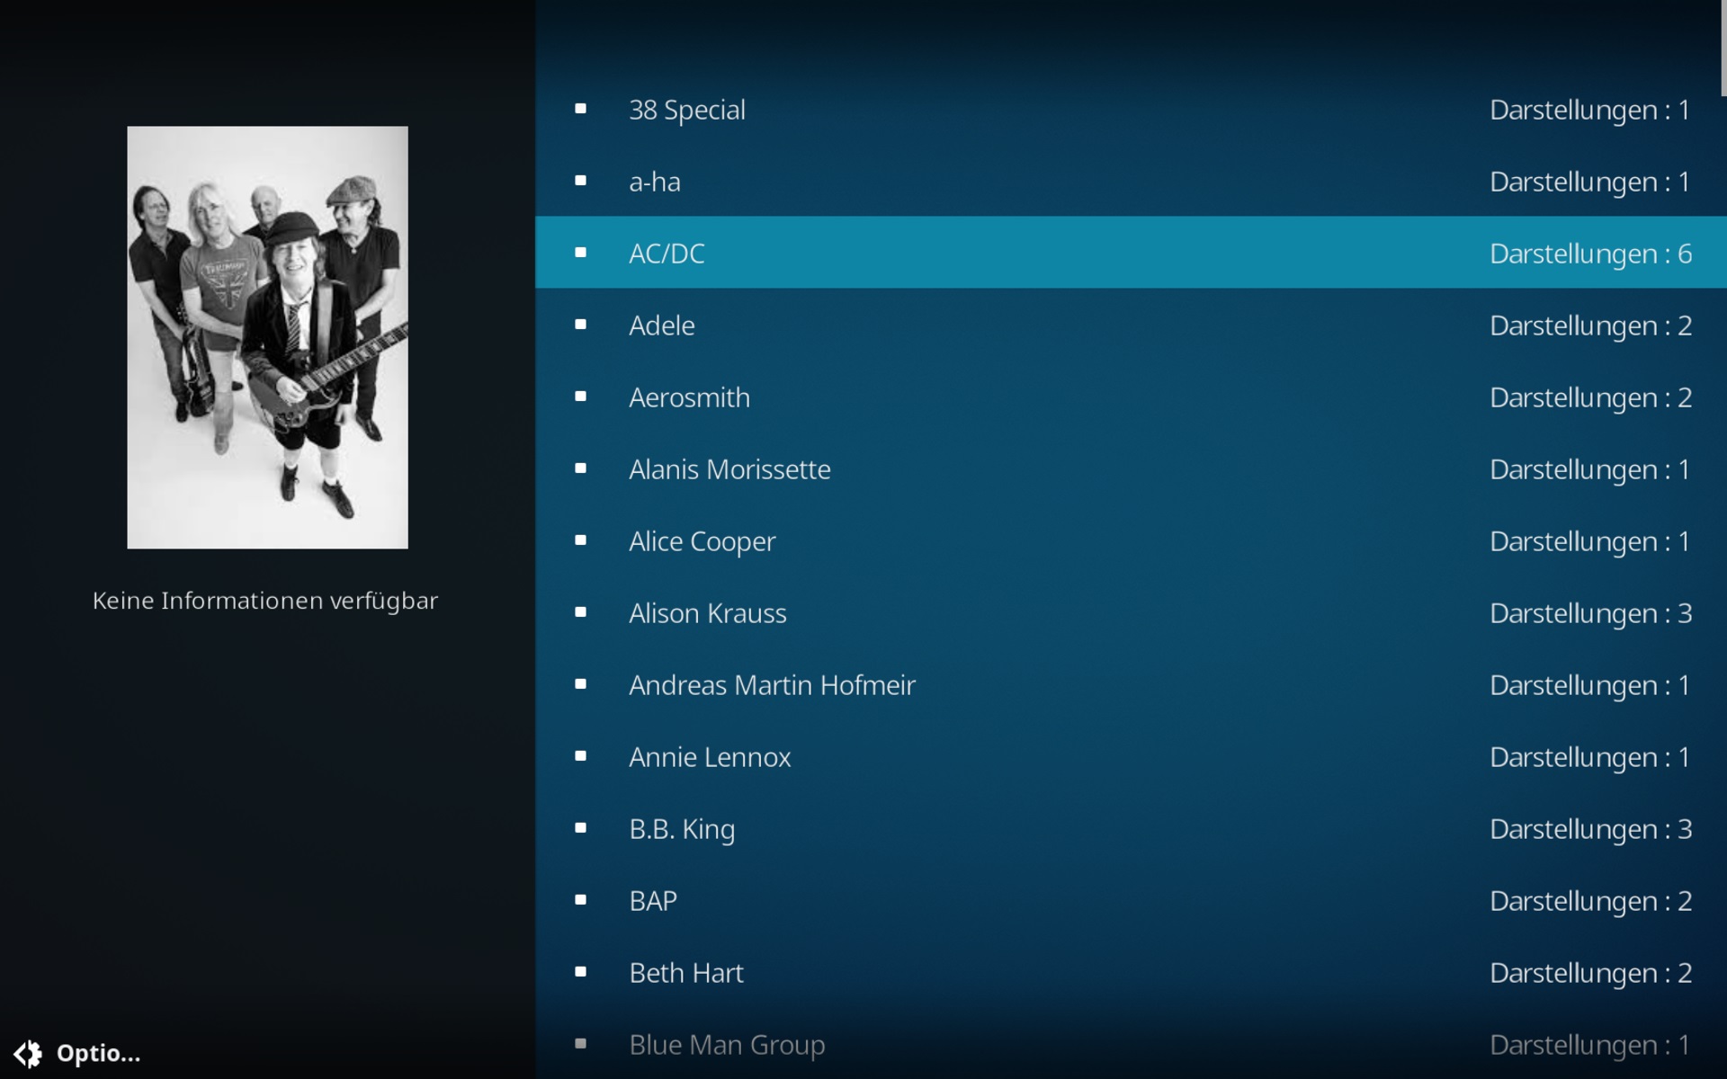This screenshot has height=1079, width=1727.
Task: Click the vertical scrollbar handle at top right
Action: 1723,48
